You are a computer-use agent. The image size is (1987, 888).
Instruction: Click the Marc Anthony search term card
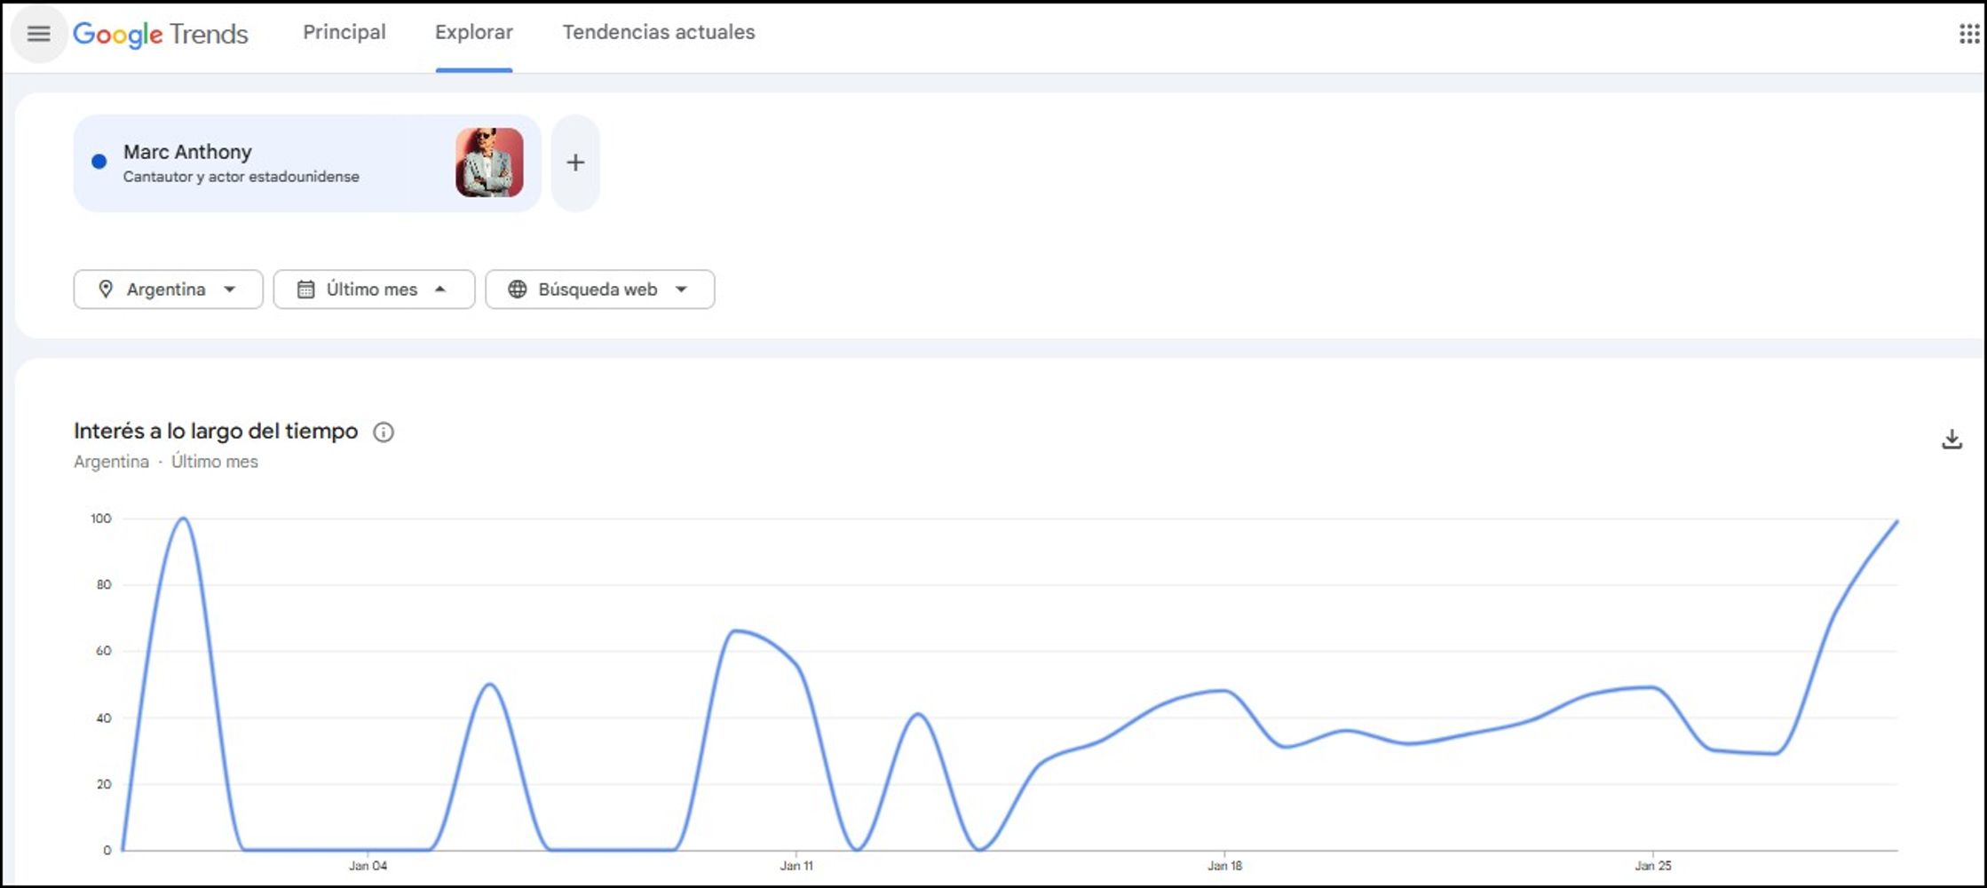coord(307,163)
